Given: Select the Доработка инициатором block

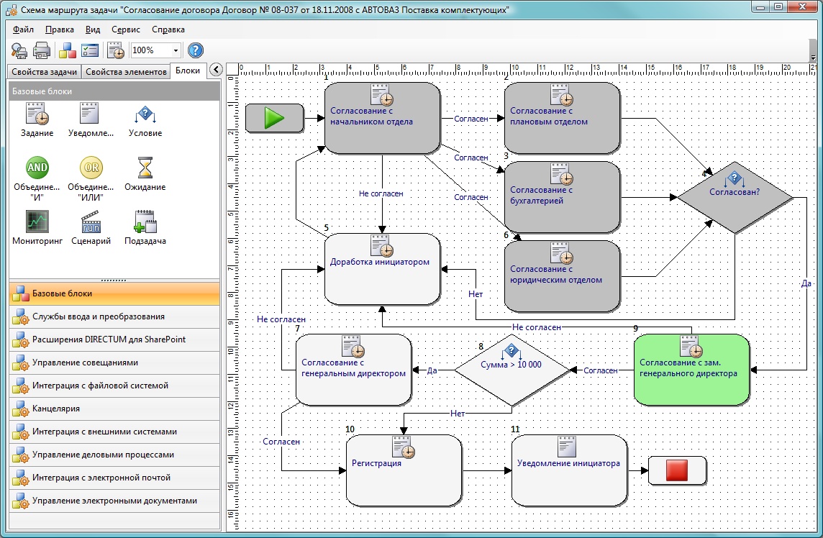Looking at the screenshot, I should pos(382,269).
